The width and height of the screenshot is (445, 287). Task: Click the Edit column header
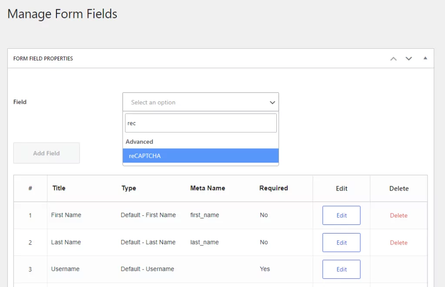pyautogui.click(x=342, y=188)
